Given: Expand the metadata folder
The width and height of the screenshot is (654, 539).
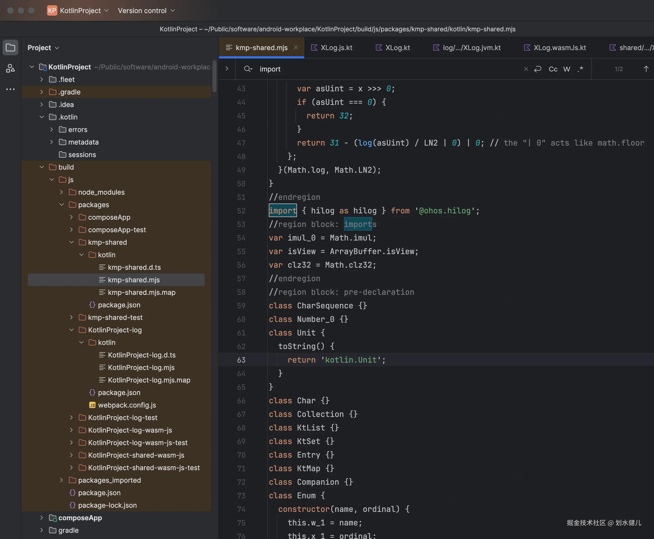Looking at the screenshot, I should 52,142.
